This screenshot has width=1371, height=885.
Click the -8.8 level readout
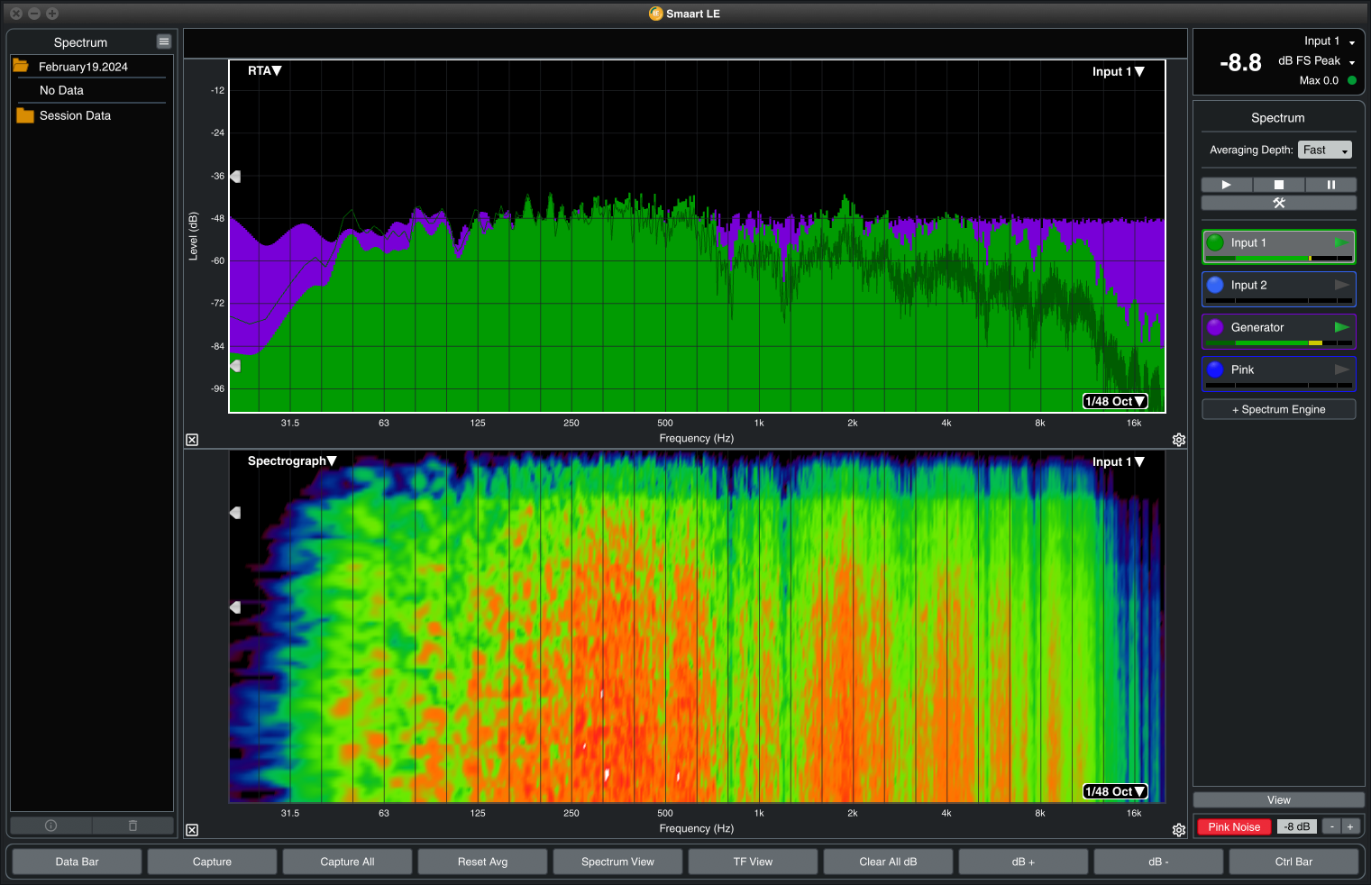[1240, 62]
